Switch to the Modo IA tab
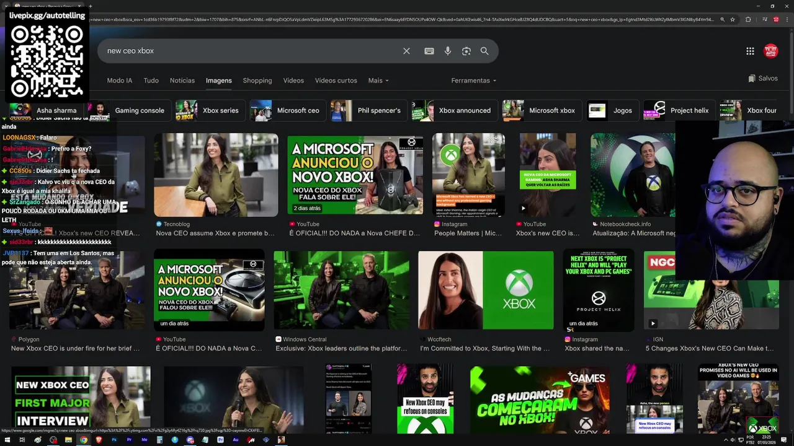The image size is (794, 446). coord(120,81)
